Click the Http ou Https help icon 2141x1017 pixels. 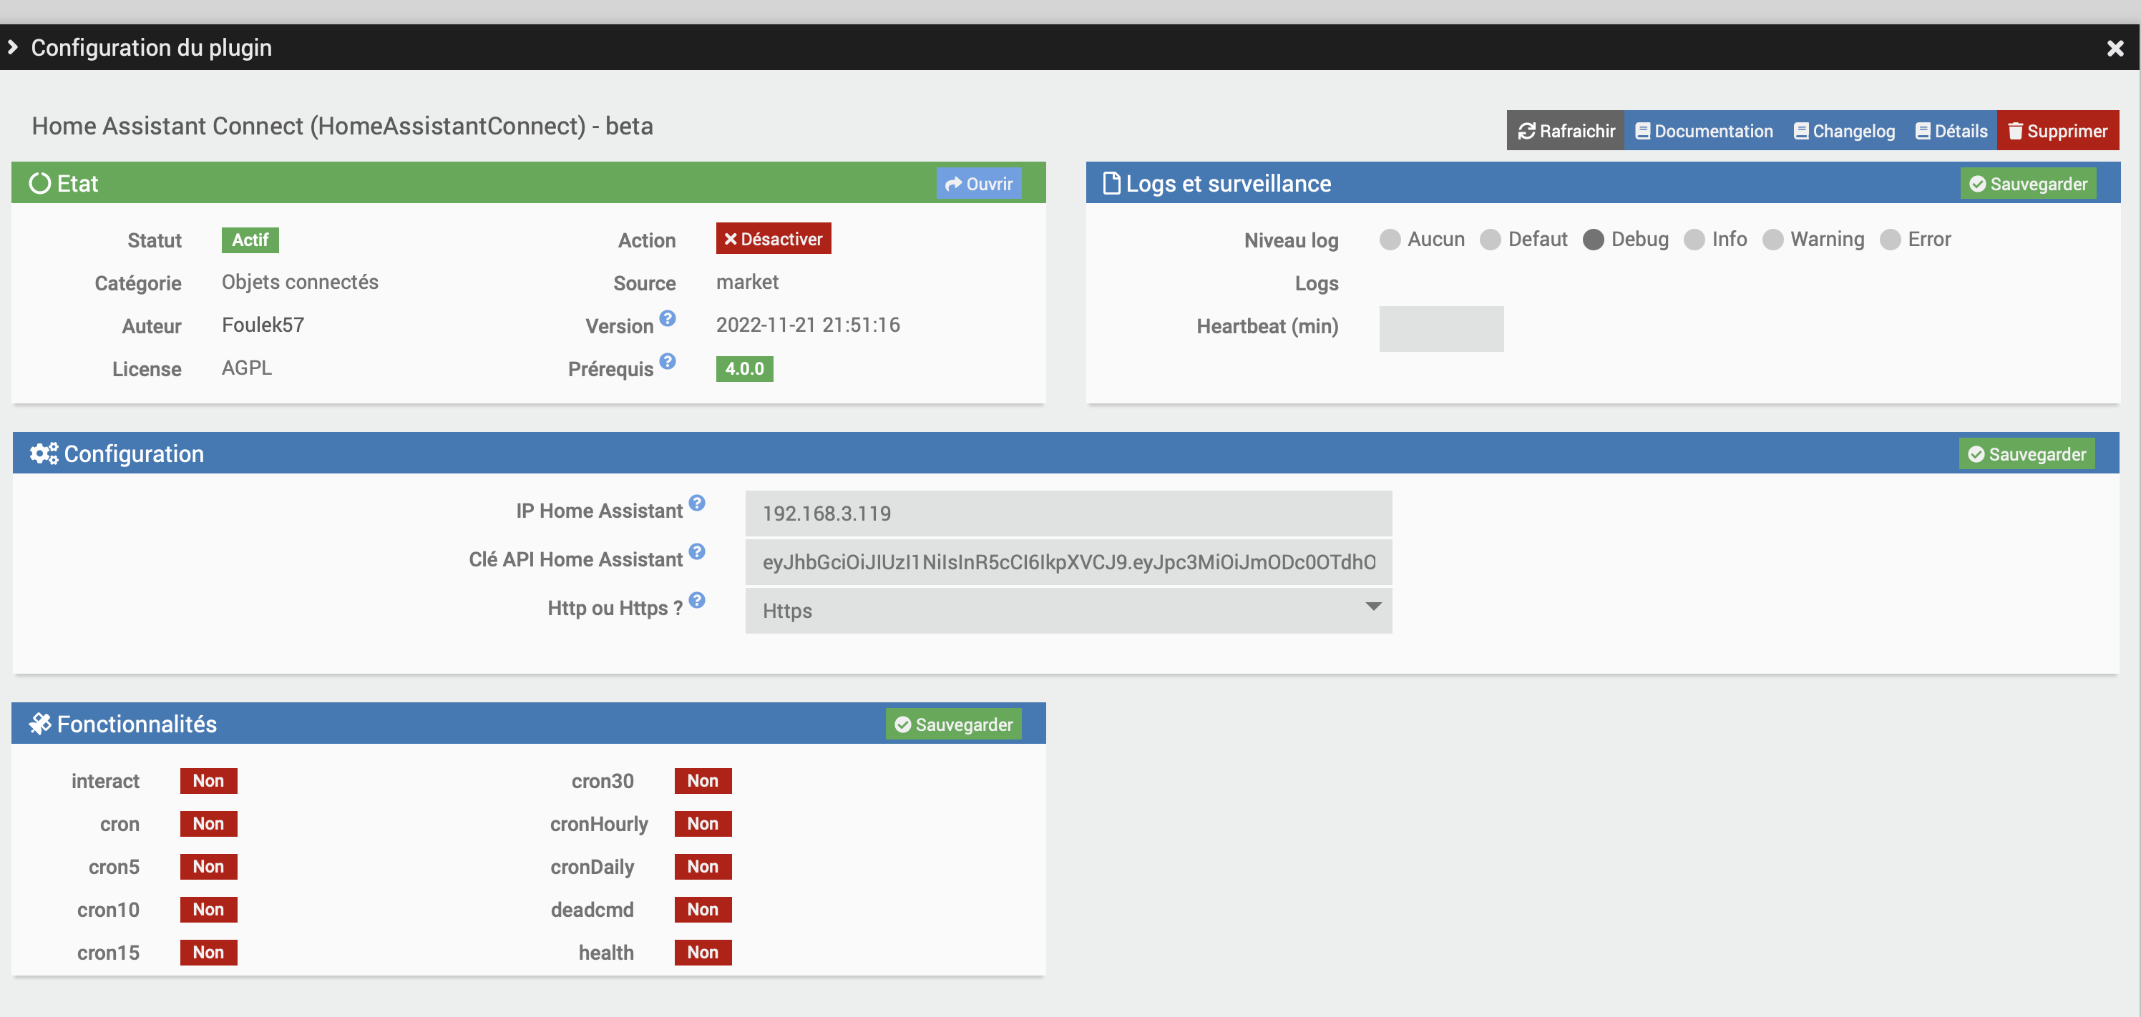click(697, 600)
